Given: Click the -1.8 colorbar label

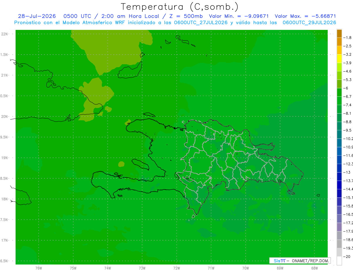Looking at the screenshot, I should (348, 38).
